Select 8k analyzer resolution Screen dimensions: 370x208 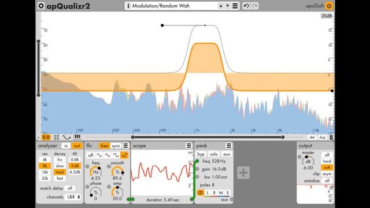coord(45,166)
